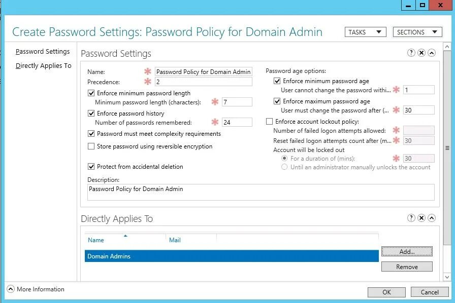Close the Password Settings section with X icon
Screen dimensions: 455x303
pyautogui.click(x=421, y=53)
